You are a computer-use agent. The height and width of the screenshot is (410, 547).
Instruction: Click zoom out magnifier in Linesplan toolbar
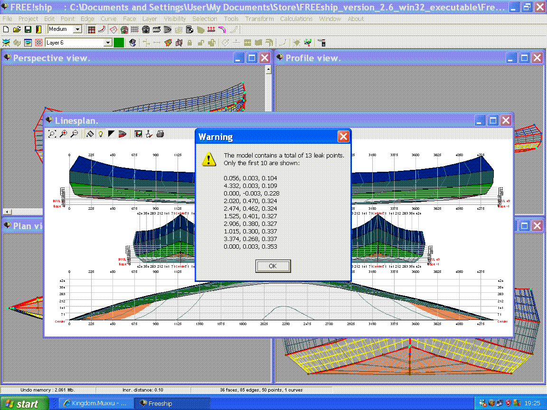(x=74, y=134)
